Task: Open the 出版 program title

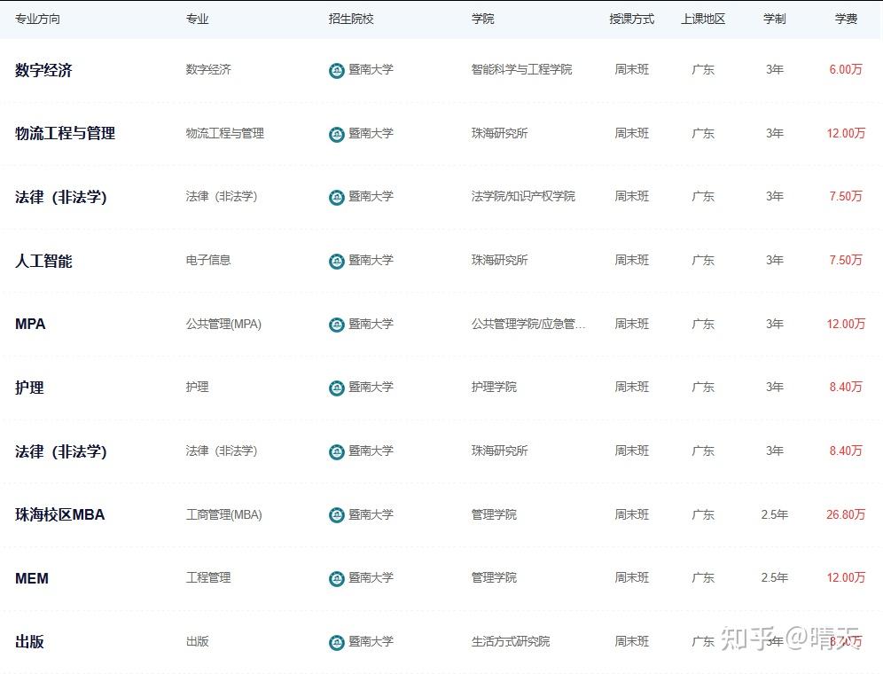Action: pyautogui.click(x=29, y=641)
